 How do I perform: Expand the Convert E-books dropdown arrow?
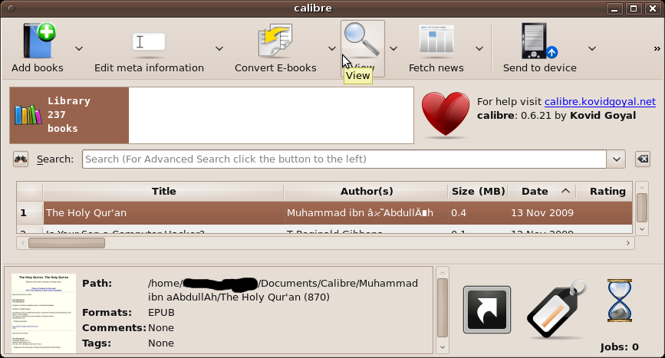332,49
